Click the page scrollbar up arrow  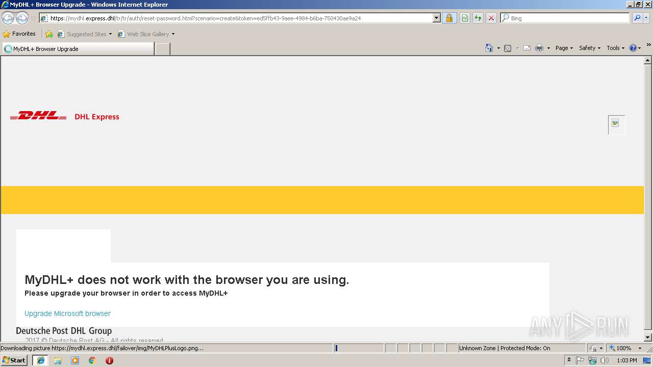648,60
